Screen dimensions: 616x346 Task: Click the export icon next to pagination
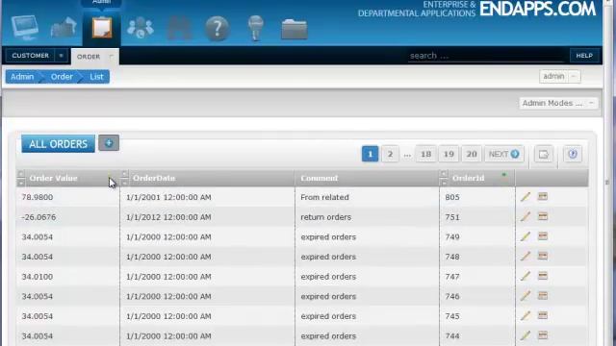544,154
